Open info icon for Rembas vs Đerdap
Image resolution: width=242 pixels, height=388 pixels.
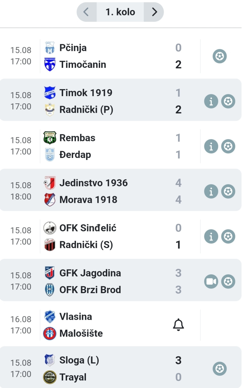211,146
